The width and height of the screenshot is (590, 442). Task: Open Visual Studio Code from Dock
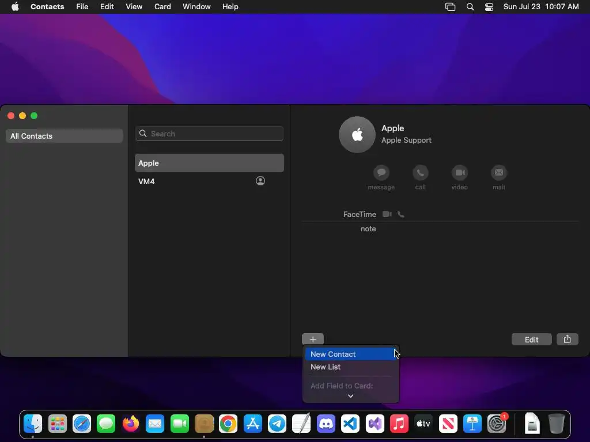click(x=350, y=424)
